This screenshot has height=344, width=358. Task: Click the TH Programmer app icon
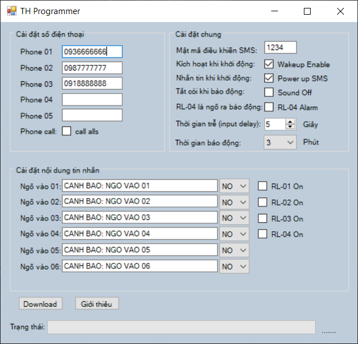pos(11,11)
